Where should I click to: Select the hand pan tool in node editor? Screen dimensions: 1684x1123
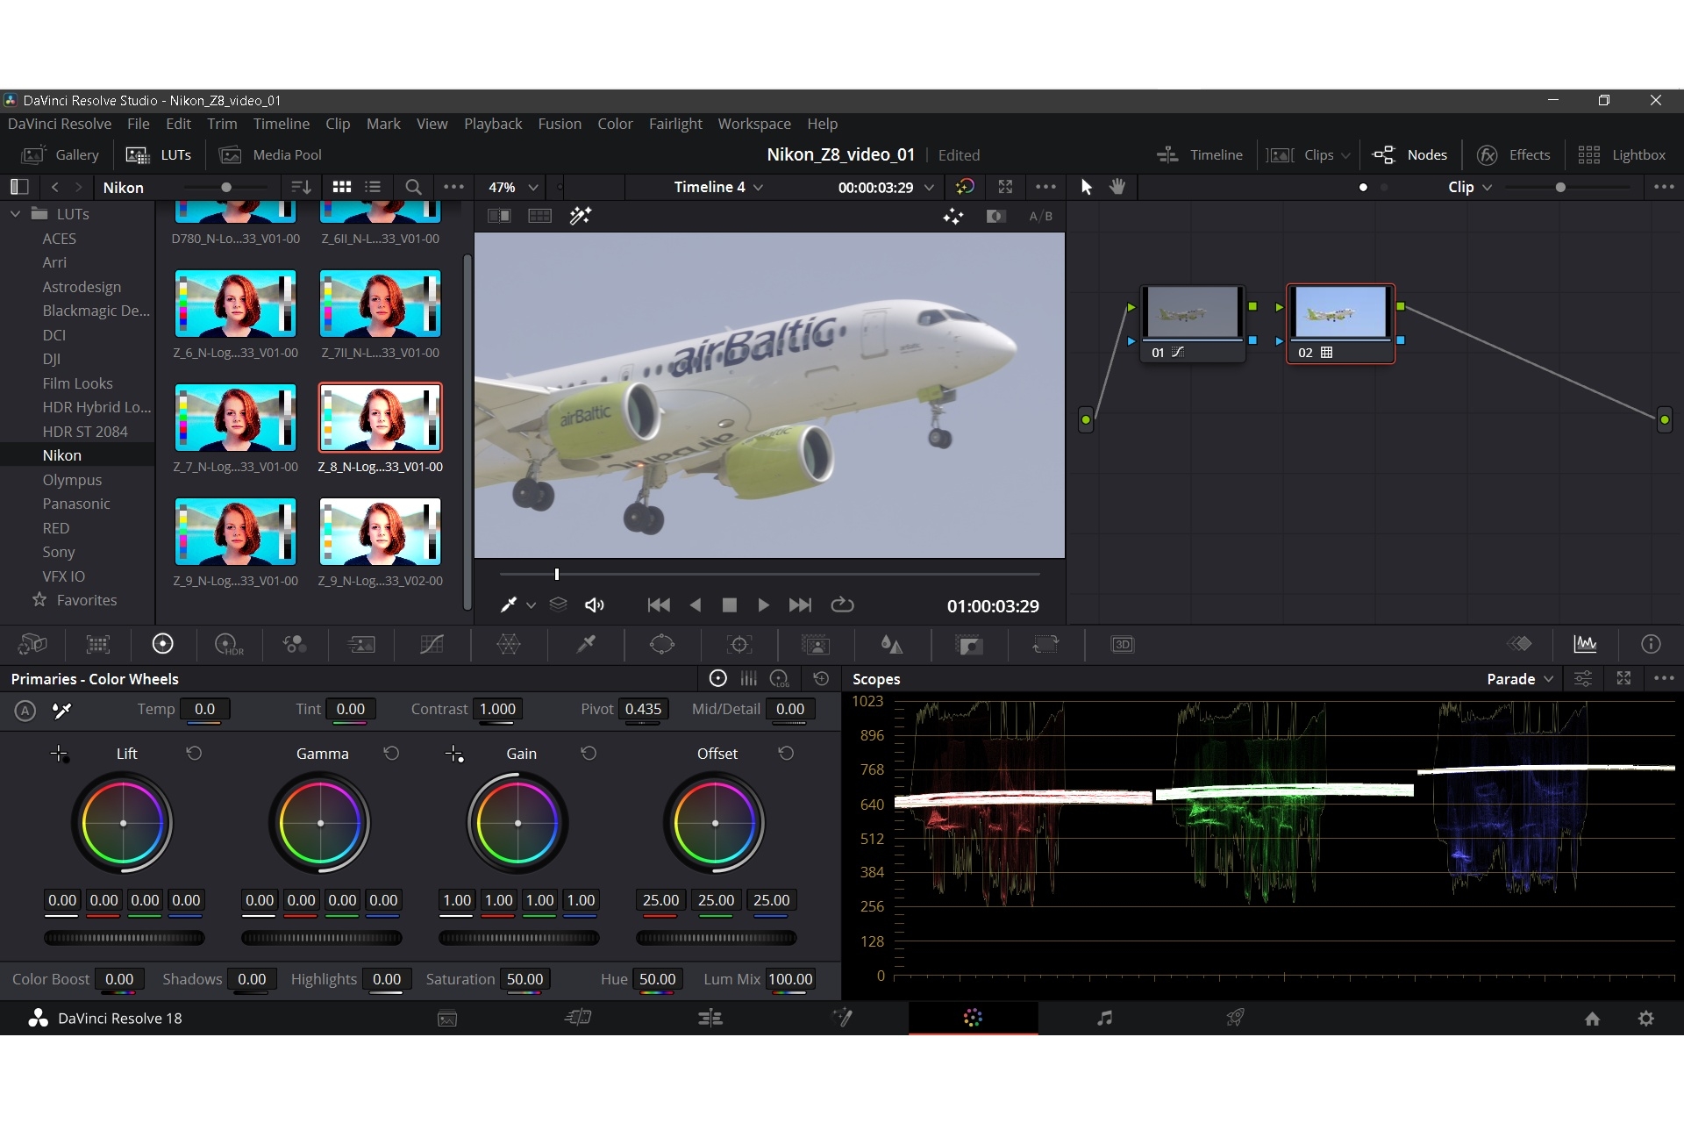click(1117, 187)
